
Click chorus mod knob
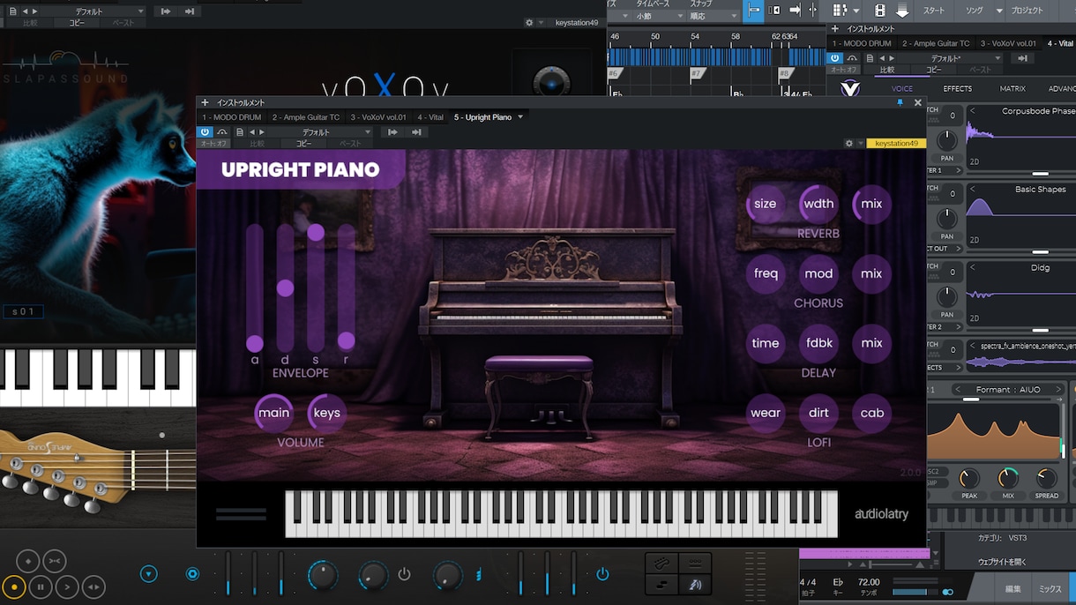point(818,273)
